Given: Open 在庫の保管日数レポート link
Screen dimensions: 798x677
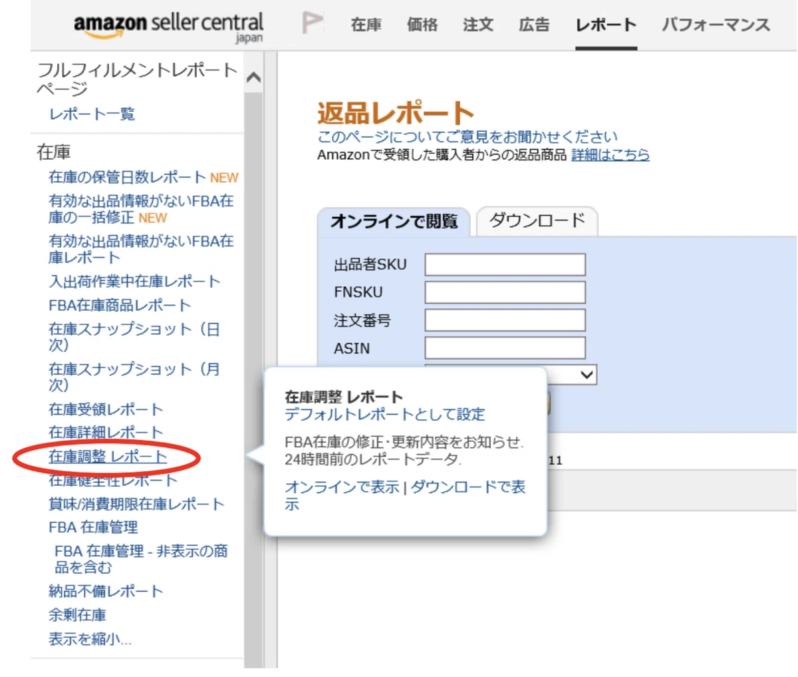Looking at the screenshot, I should pos(127,177).
